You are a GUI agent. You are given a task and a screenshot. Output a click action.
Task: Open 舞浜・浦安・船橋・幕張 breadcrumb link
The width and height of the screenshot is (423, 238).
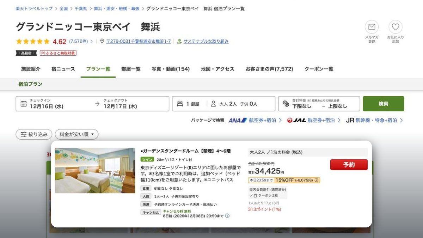click(116, 8)
